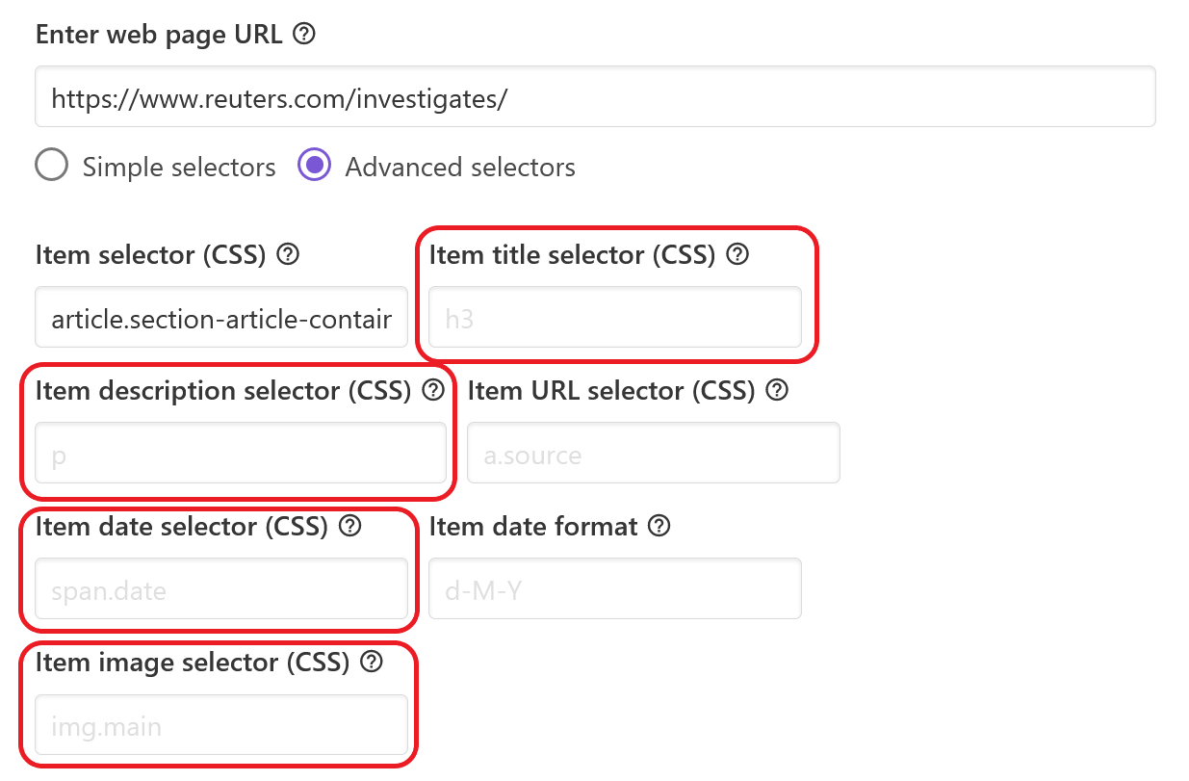The width and height of the screenshot is (1189, 781).
Task: Select the Advanced selectors radio button
Action: [x=314, y=166]
